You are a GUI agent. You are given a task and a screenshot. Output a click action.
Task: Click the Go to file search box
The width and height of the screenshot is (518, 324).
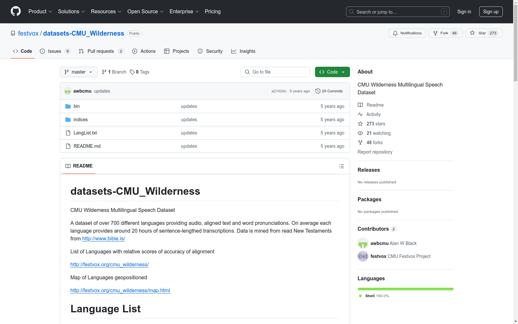[x=275, y=72]
